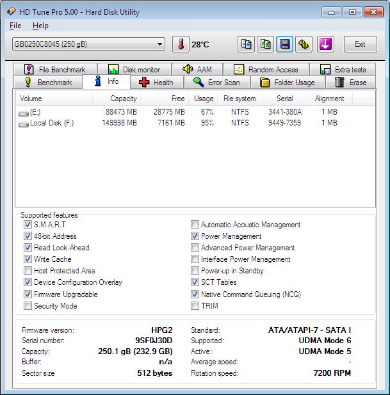
Task: Toggle the Write Cache checkbox
Action: (28, 259)
